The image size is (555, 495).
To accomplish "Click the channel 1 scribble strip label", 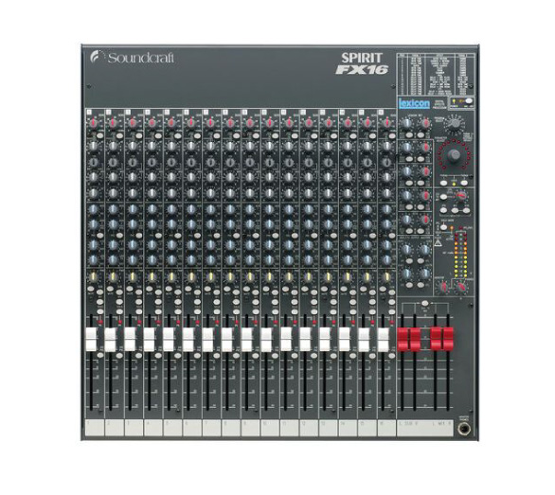I will coord(95,428).
